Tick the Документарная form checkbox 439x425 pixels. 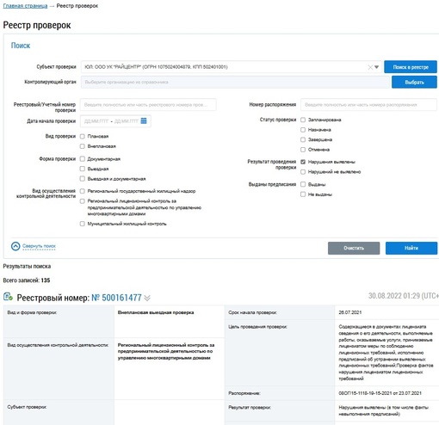click(x=83, y=159)
